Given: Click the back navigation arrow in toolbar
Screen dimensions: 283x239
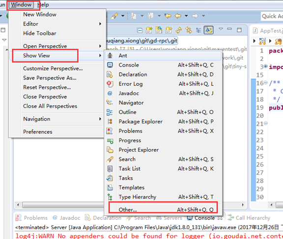Looking at the screenshot, I should coord(178,16).
